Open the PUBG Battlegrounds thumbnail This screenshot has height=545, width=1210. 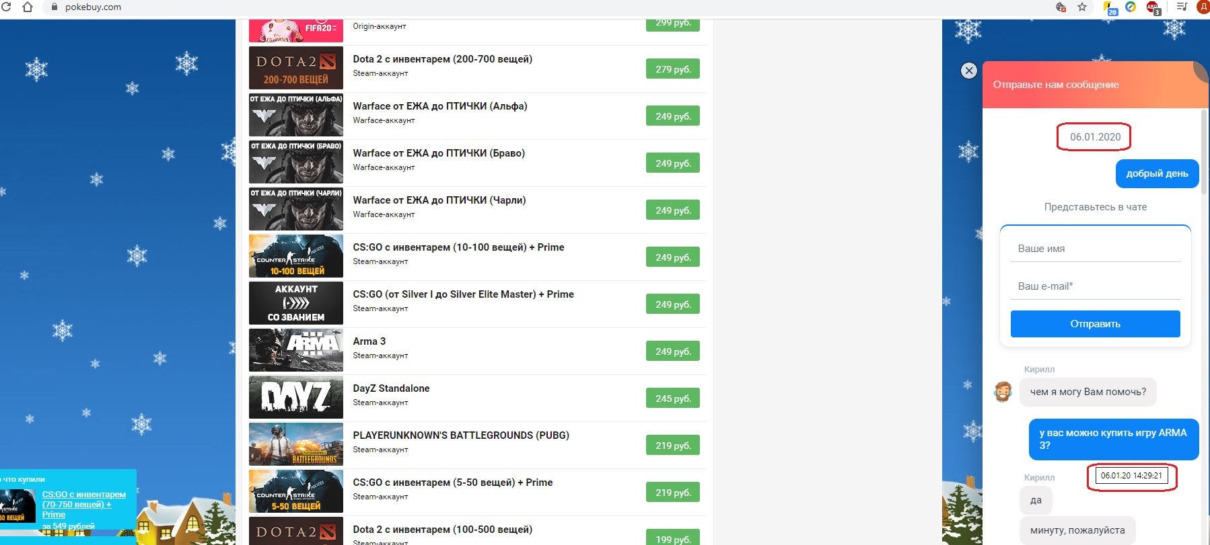296,444
